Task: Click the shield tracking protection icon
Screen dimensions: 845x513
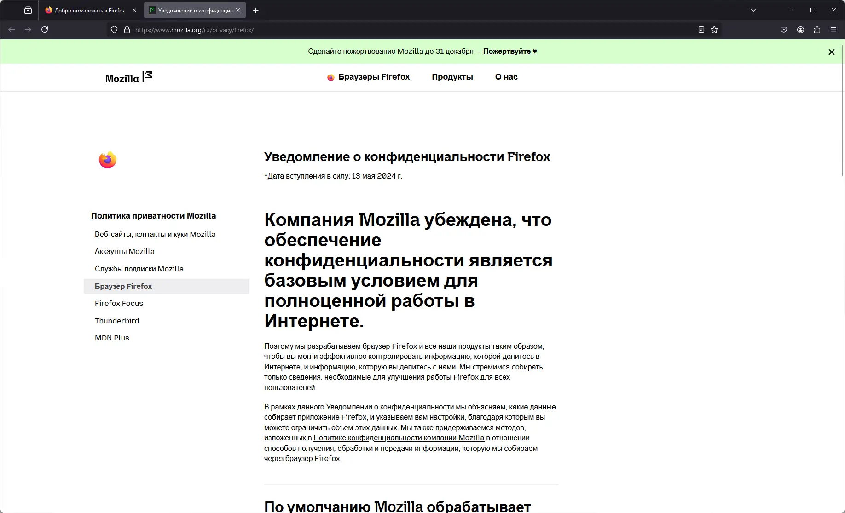Action: pyautogui.click(x=114, y=29)
